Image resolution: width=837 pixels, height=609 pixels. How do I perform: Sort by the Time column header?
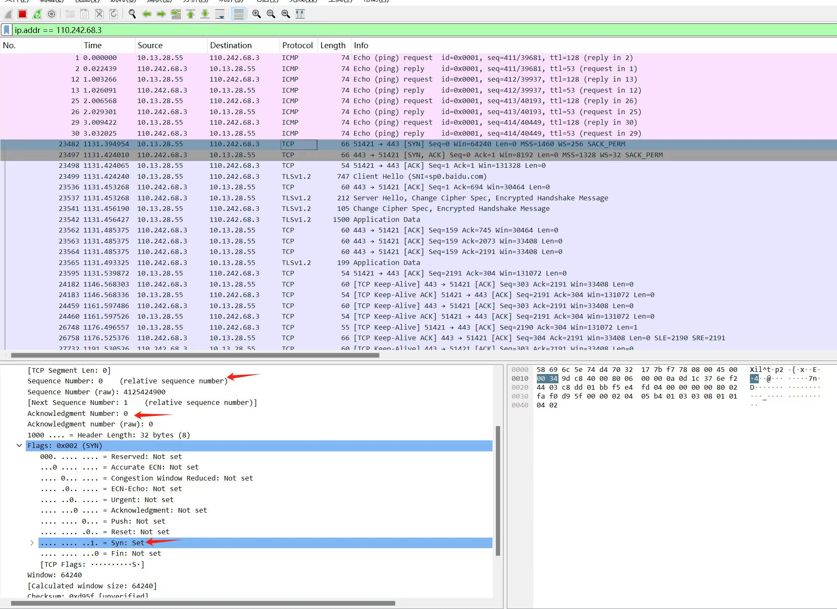108,45
